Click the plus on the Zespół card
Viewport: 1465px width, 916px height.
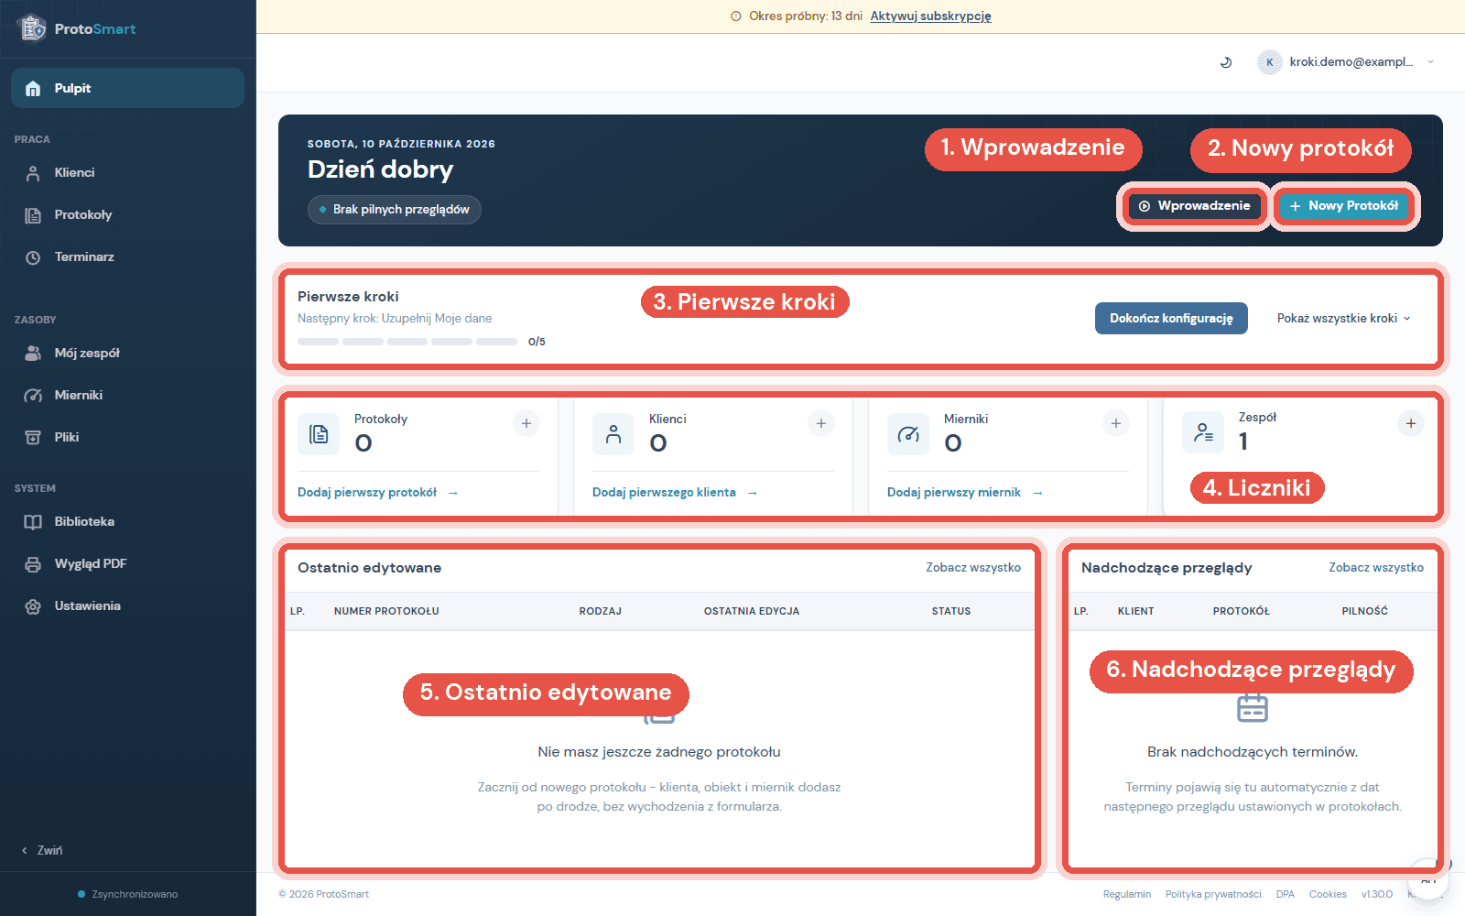[1411, 423]
